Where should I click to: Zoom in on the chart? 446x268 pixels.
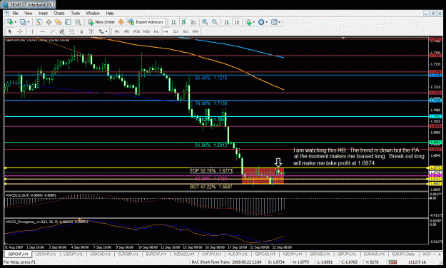click(205, 22)
